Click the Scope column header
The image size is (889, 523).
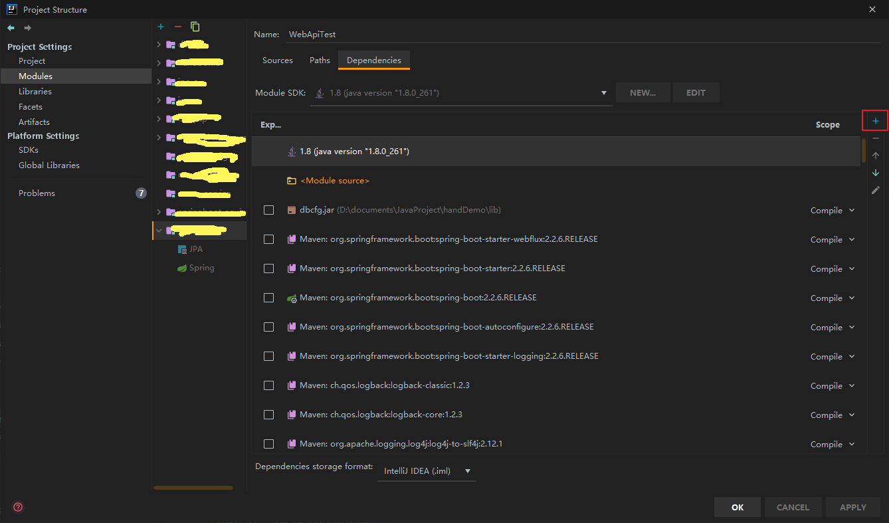coord(828,125)
